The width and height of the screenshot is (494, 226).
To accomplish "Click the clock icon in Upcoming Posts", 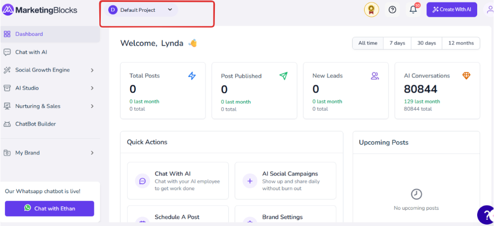I will 416,194.
